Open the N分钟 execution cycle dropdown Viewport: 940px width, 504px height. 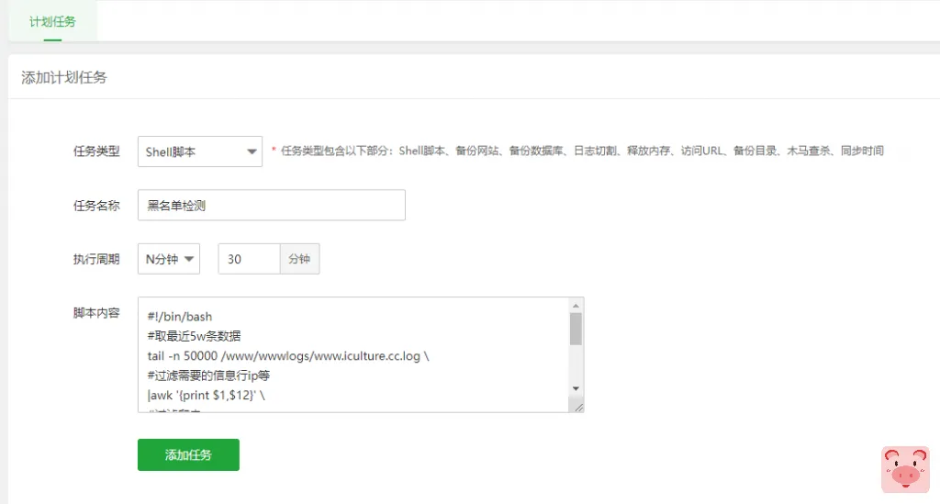click(169, 259)
